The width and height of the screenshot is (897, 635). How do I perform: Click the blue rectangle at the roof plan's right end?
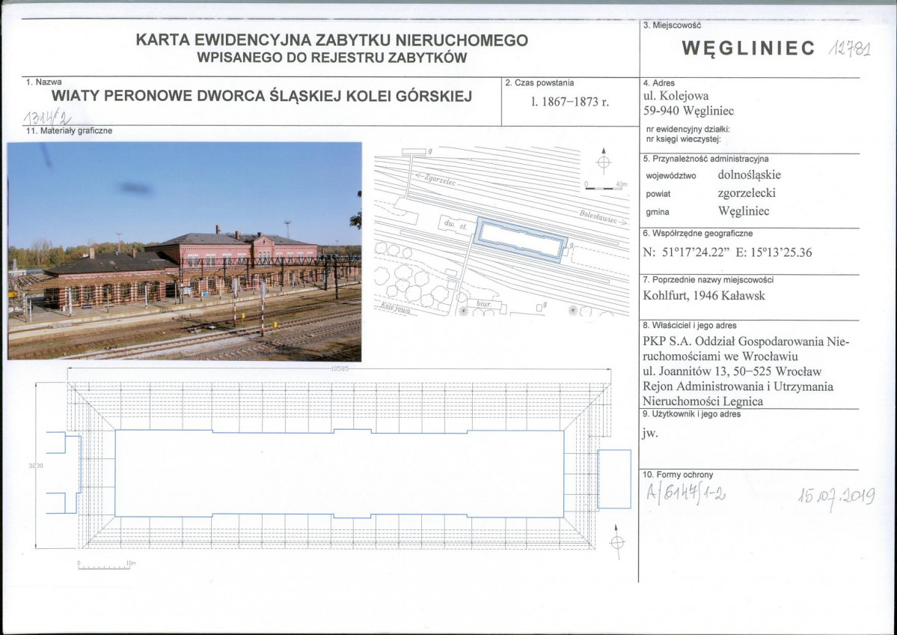[x=613, y=479]
